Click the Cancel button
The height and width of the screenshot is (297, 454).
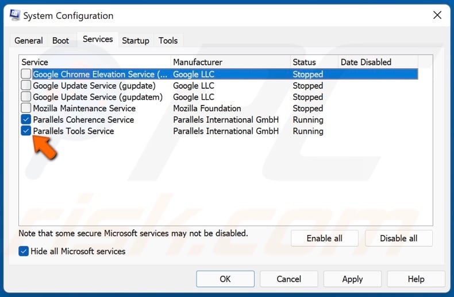coord(288,279)
